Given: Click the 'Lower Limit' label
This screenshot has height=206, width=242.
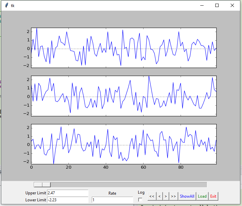Looking at the screenshot, I should point(36,200).
